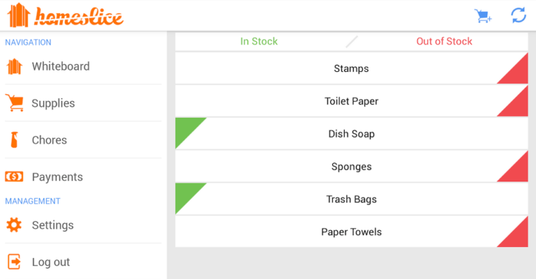Screen dimensions: 536x279
Task: Click the refresh sync icon
Action: [x=518, y=15]
